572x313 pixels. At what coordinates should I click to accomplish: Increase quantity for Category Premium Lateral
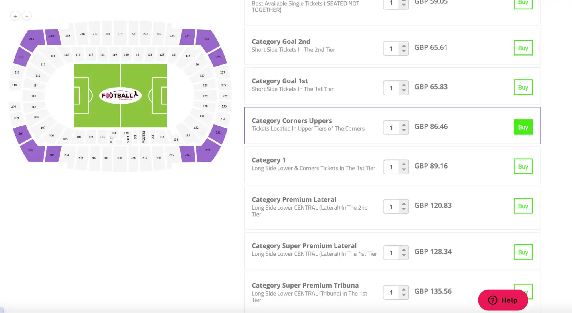(x=404, y=204)
